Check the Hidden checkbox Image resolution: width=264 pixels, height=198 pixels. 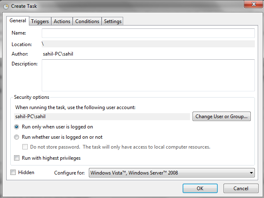click(13, 172)
